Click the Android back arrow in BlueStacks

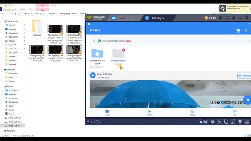coord(89,122)
